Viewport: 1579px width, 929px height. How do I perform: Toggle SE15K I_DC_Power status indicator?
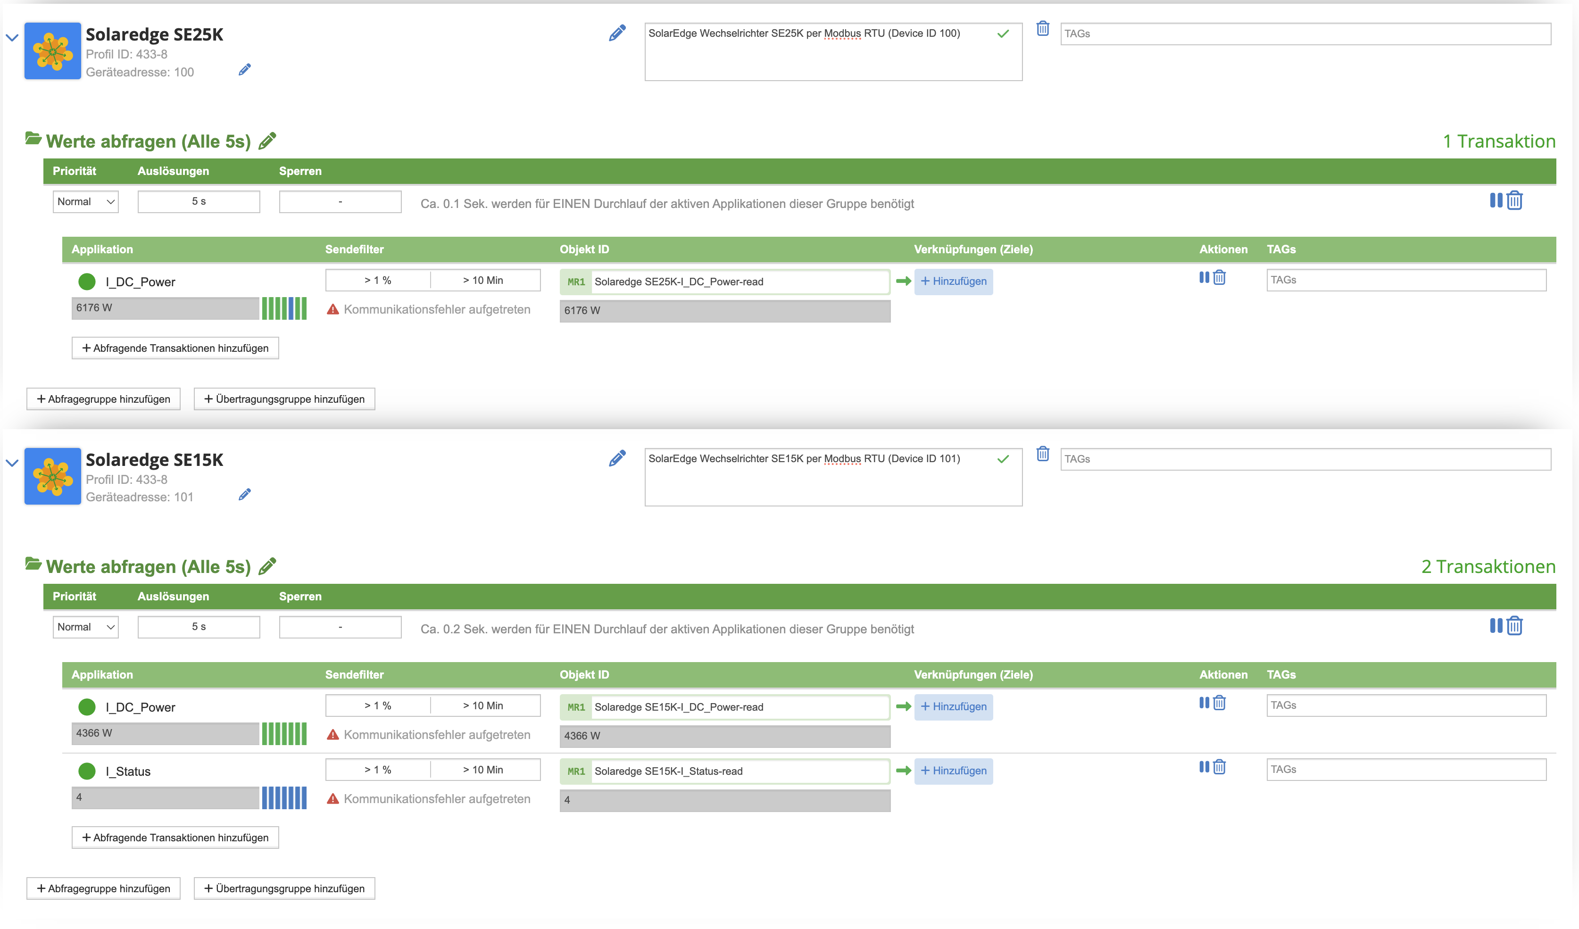coord(87,707)
